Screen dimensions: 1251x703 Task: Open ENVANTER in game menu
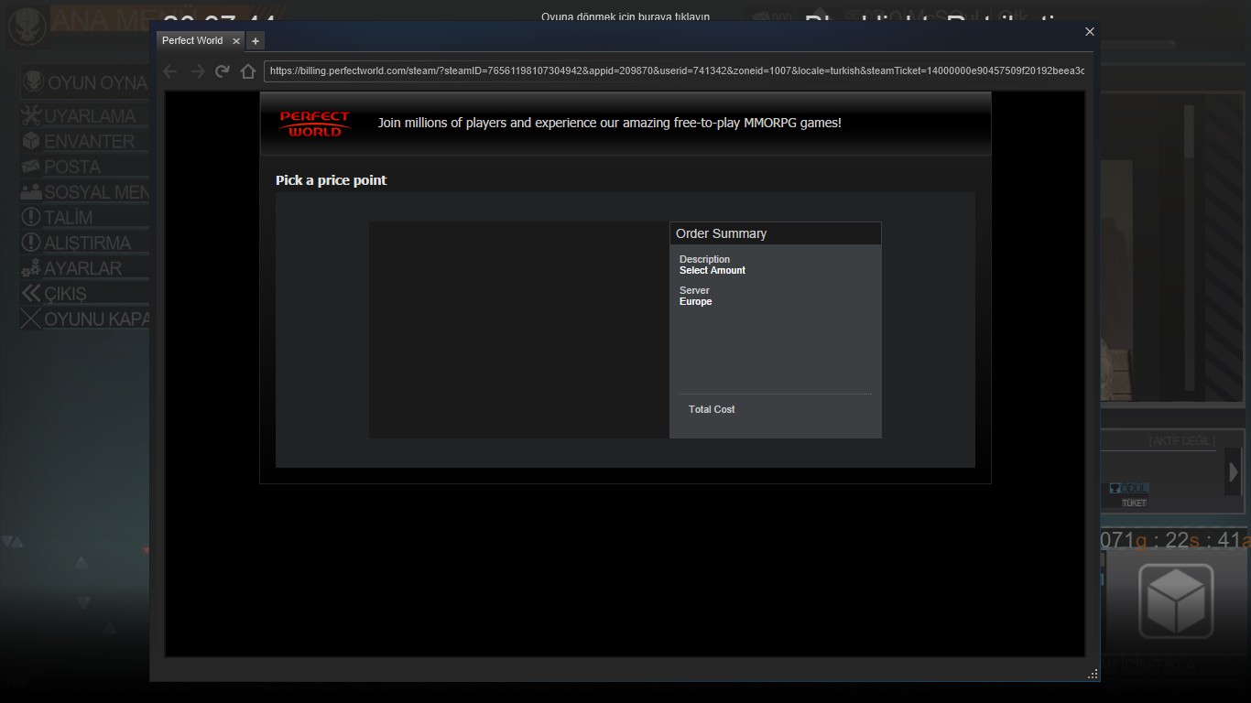pyautogui.click(x=84, y=142)
